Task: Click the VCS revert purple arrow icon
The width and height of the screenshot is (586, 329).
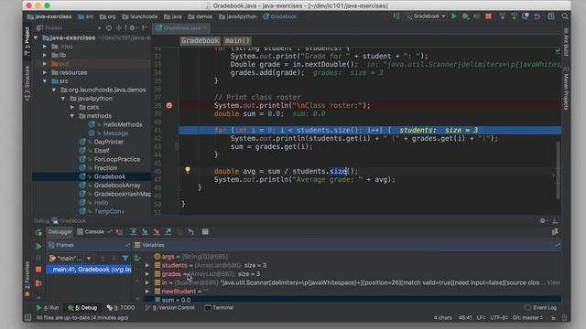Action: [537, 16]
